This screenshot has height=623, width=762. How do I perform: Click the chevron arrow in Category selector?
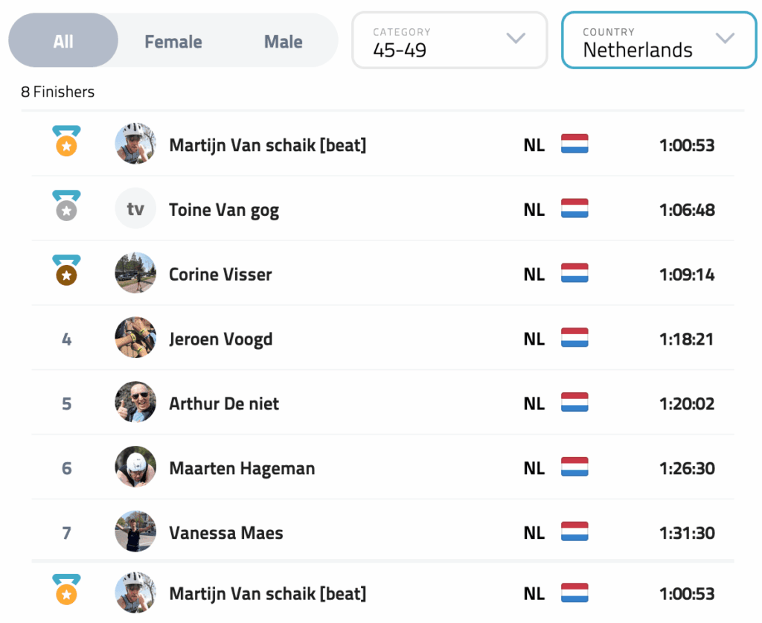coord(516,39)
